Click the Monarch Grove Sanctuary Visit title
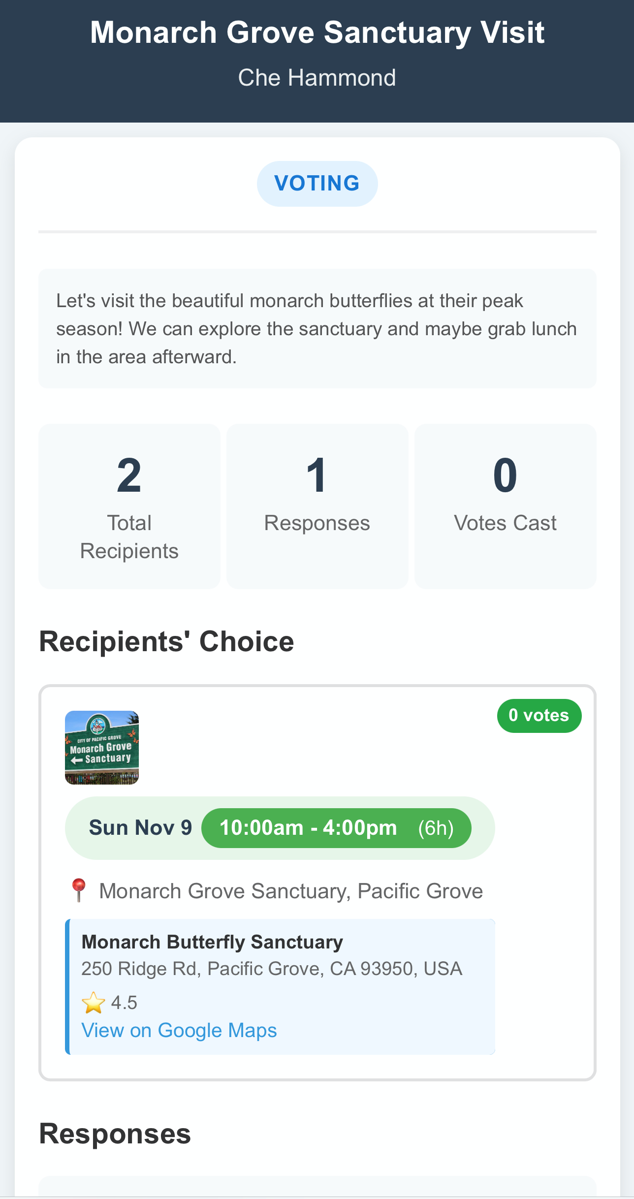Screen dimensions: 634x1199 [317, 32]
